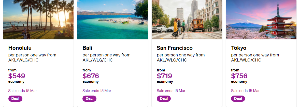Click the Deal badge on San Francisco card
Viewport: 299px width, 107px height.
[x=164, y=99]
